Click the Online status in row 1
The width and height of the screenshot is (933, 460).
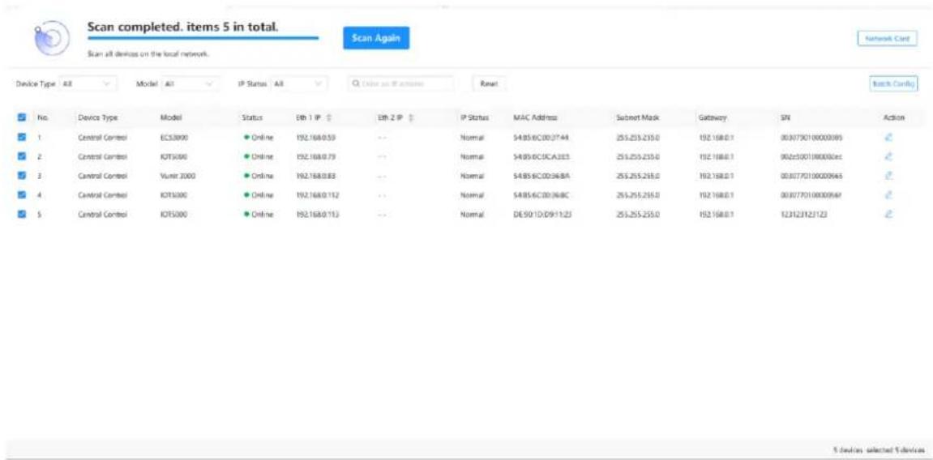pos(259,138)
